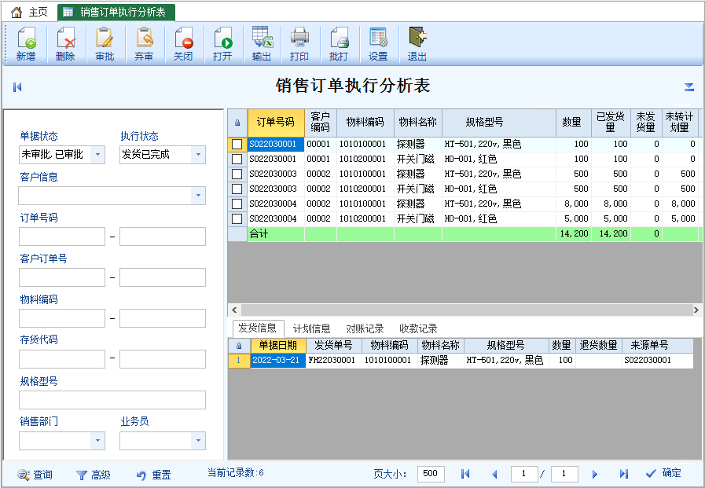Select the 销售订单执行分析表 tab

pyautogui.click(x=116, y=12)
